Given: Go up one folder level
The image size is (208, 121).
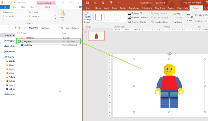Looking at the screenshot, I should pyautogui.click(x=16, y=28).
